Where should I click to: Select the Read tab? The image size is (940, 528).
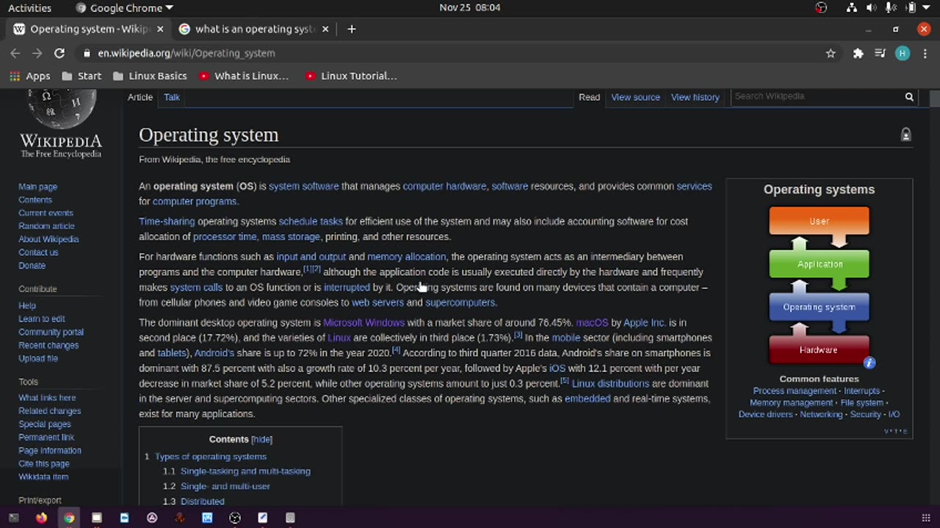tap(589, 97)
